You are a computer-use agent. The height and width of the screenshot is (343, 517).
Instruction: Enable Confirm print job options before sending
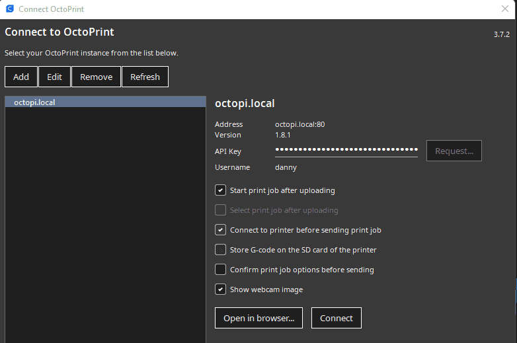[220, 269]
